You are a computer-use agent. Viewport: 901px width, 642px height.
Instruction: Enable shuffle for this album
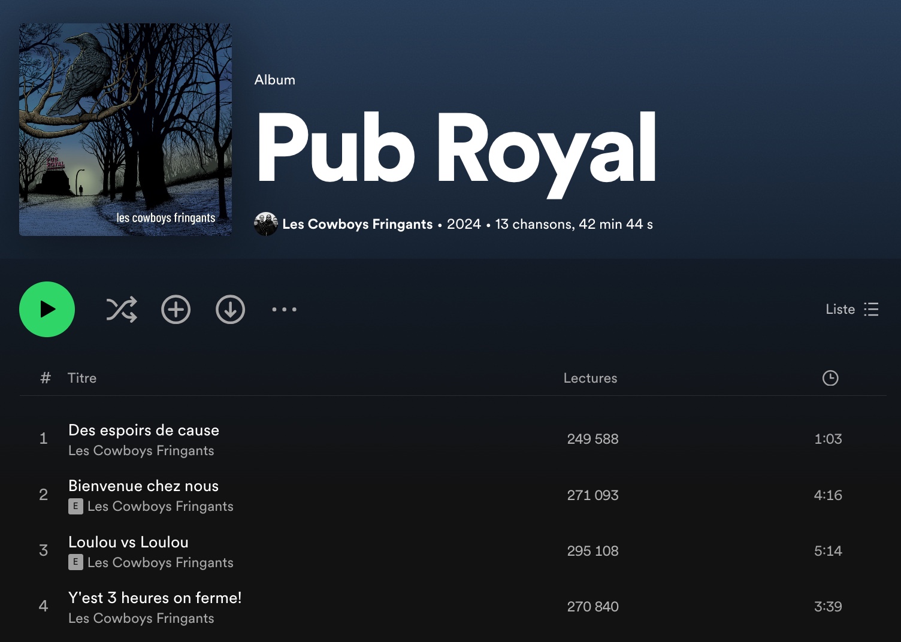click(122, 309)
